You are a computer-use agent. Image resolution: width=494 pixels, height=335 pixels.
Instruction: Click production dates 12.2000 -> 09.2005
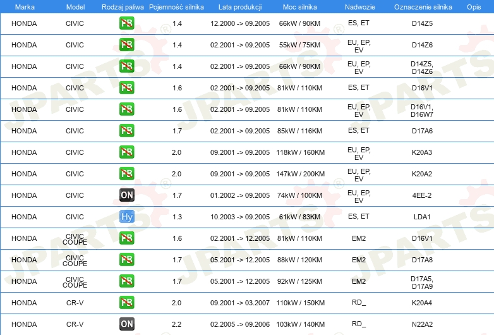coord(240,23)
